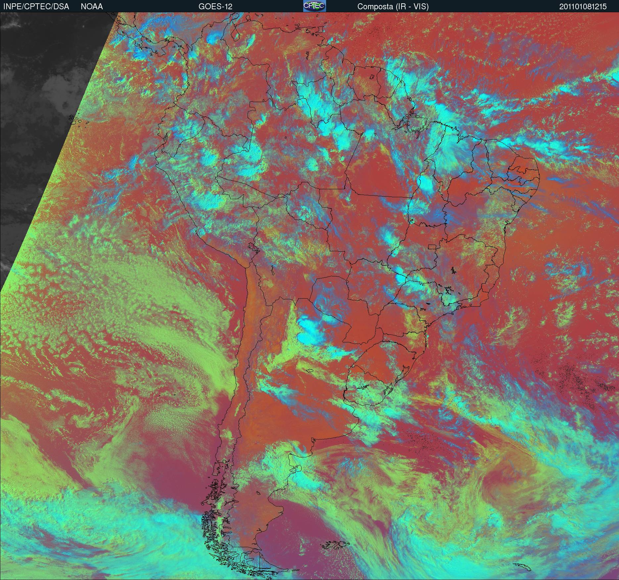Click the GOES-12 satellite label

point(215,7)
